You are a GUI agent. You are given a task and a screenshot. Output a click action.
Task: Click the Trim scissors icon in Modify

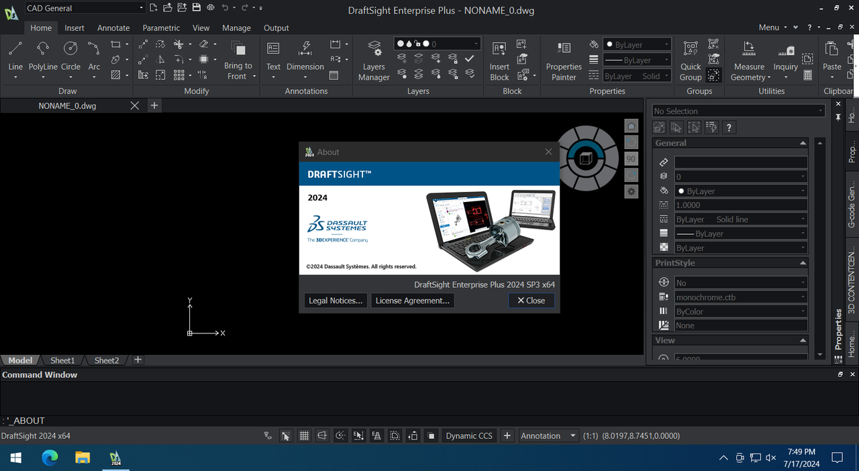click(x=179, y=44)
